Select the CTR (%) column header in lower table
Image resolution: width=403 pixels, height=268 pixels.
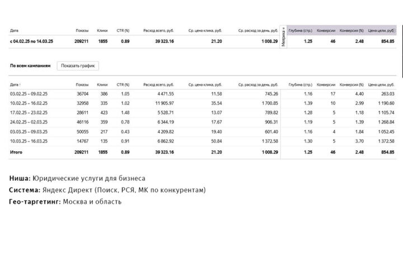(123, 85)
